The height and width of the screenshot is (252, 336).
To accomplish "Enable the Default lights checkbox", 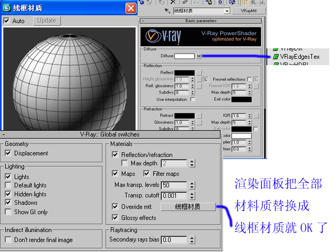I will click(8, 185).
